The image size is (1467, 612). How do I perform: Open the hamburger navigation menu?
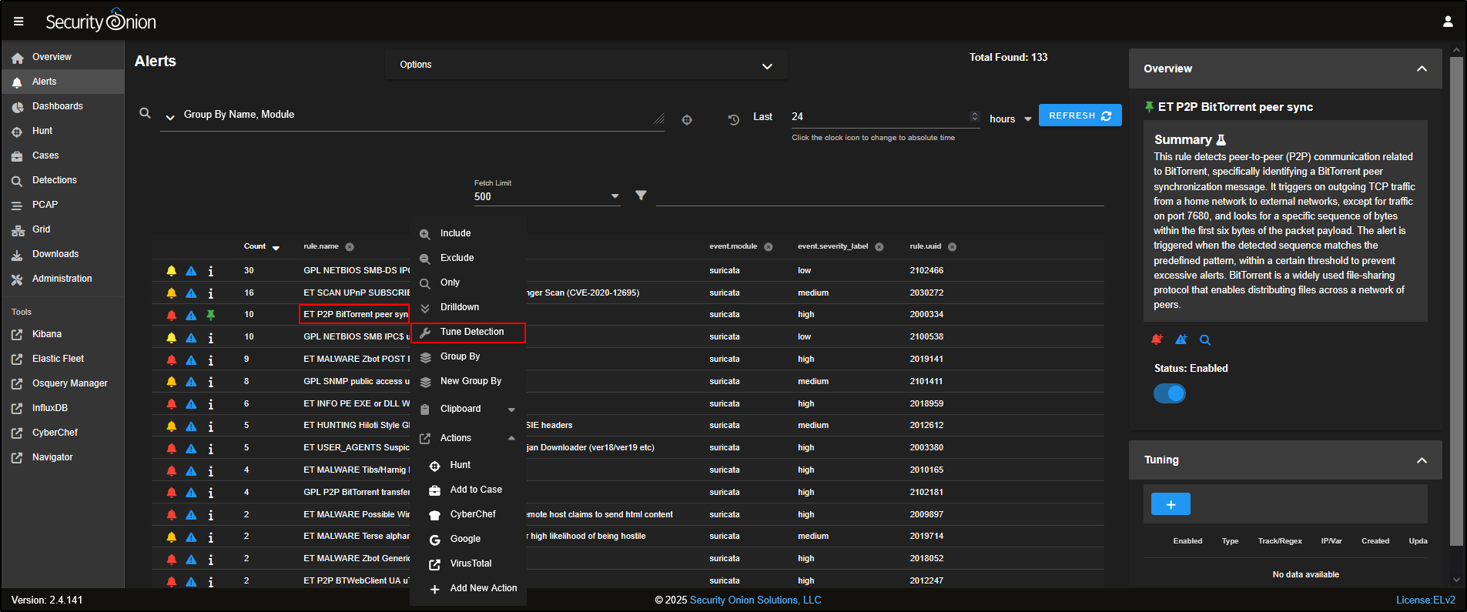tap(18, 22)
